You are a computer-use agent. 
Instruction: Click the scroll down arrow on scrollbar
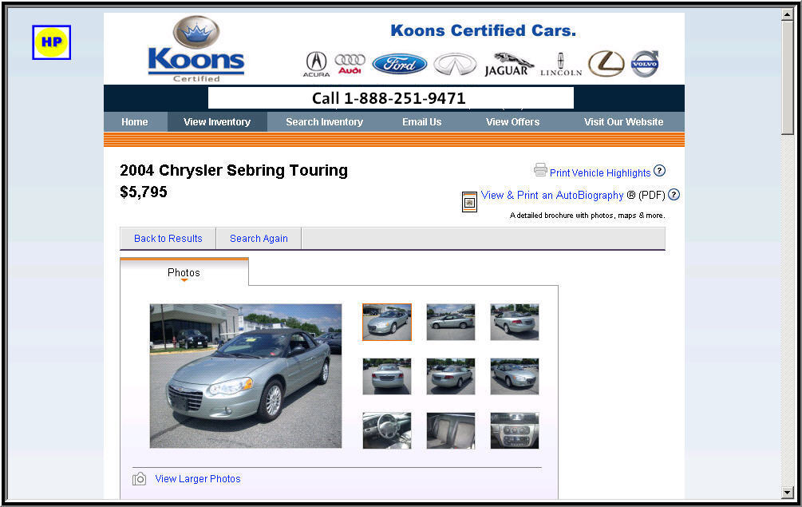tap(787, 492)
